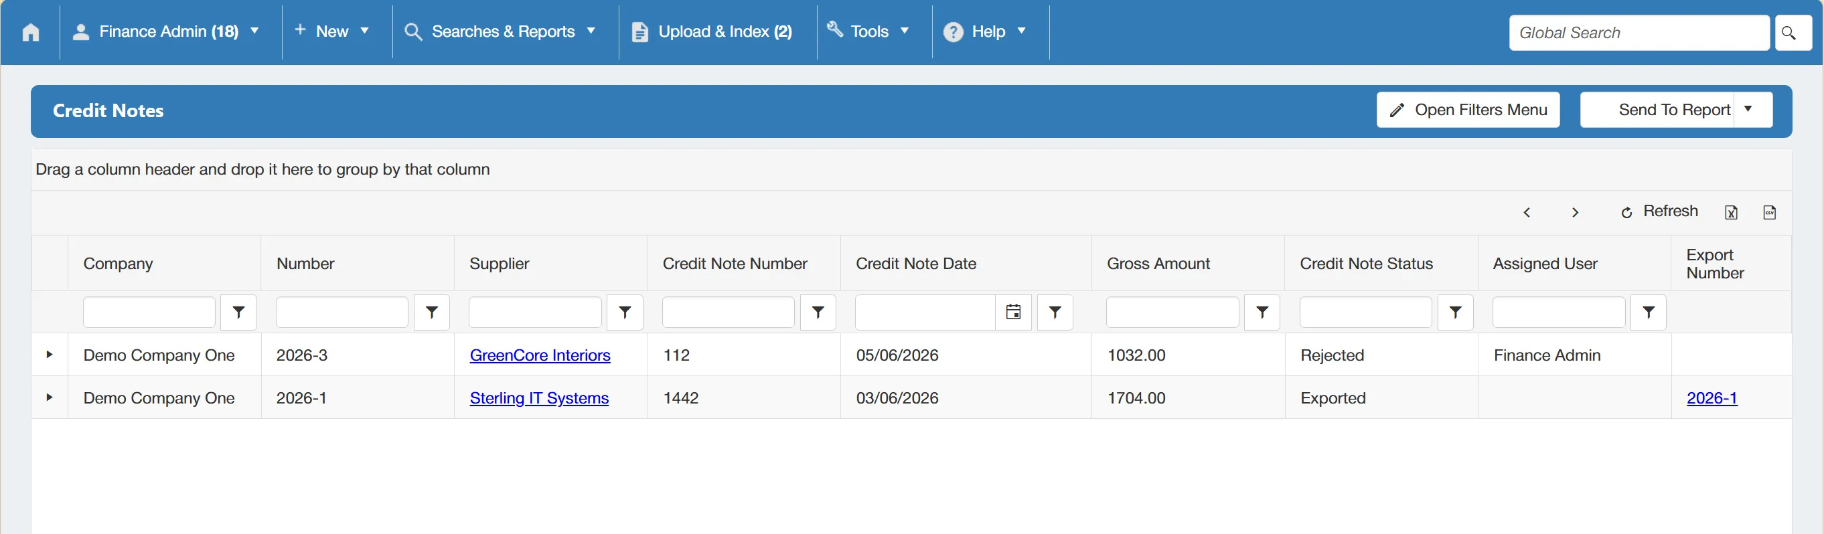Open filter options for Credit Note Date
The image size is (1824, 534).
coord(1055,312)
